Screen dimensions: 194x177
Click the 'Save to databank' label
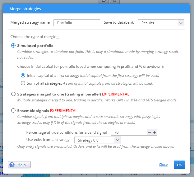click(119, 22)
